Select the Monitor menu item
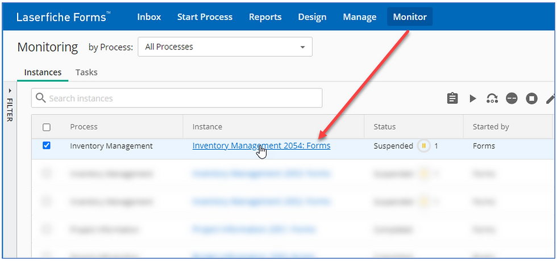 click(410, 16)
